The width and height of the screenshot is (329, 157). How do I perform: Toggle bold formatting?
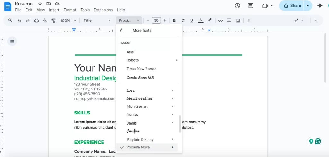[174, 20]
